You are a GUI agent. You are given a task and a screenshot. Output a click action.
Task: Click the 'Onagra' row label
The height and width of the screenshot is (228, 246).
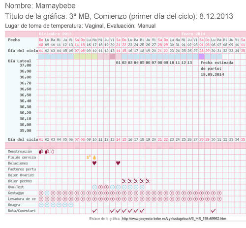14,205
